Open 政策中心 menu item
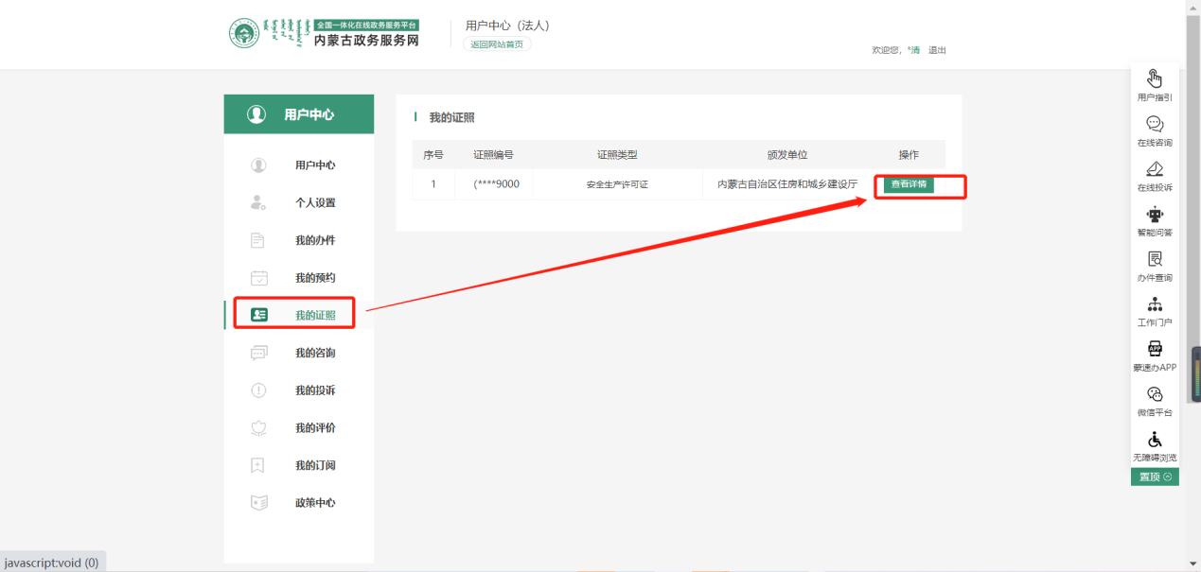 [x=314, y=503]
